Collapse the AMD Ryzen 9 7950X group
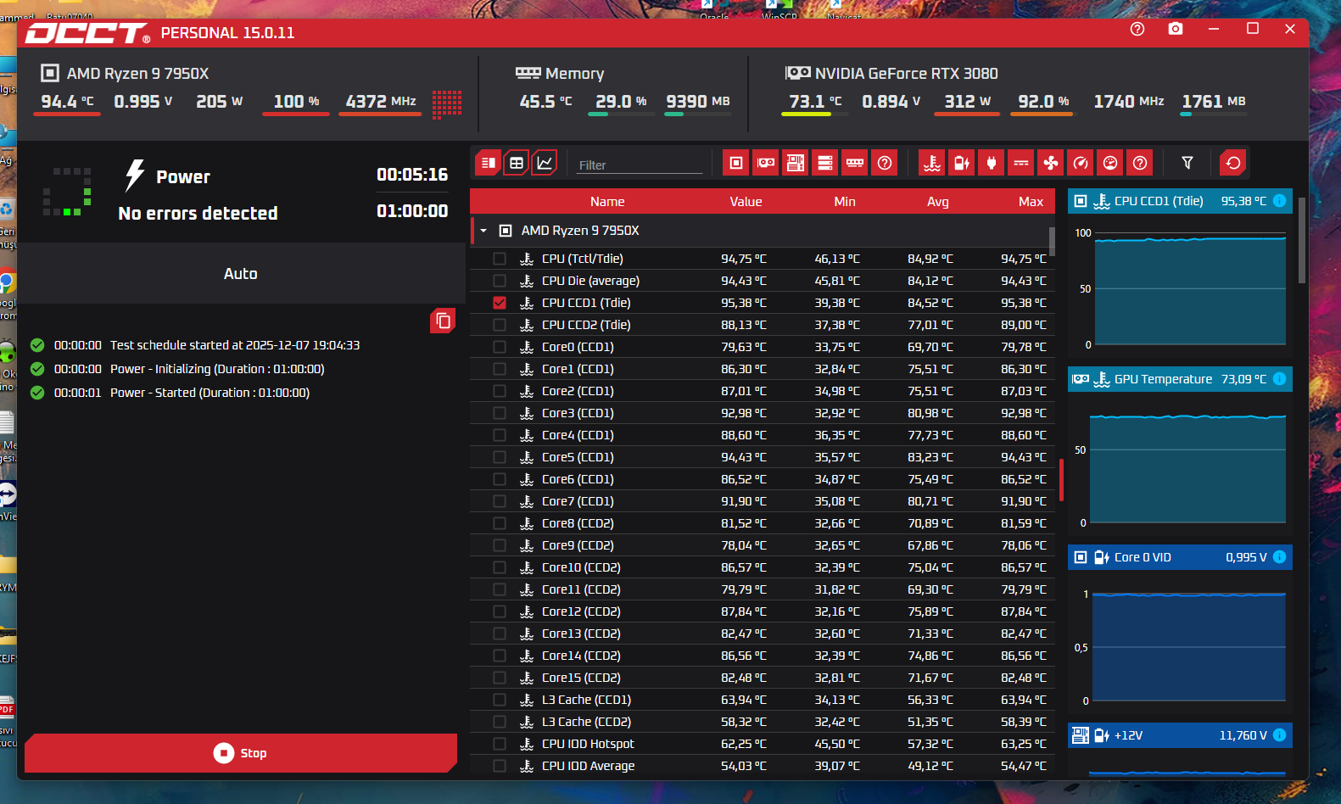This screenshot has height=804, width=1341. click(x=483, y=231)
